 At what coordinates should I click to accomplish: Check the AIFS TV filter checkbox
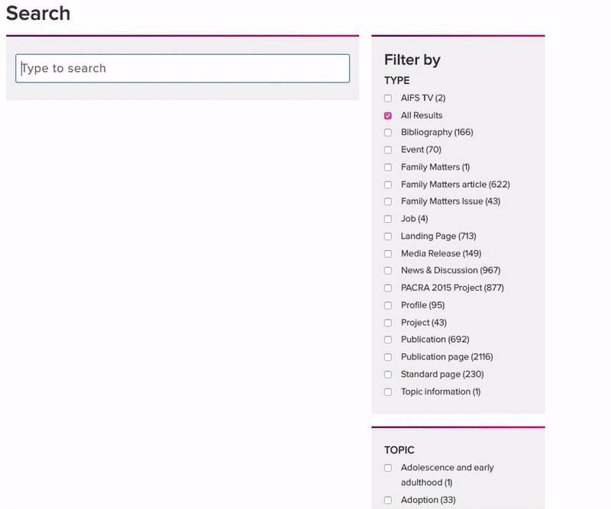click(x=388, y=98)
